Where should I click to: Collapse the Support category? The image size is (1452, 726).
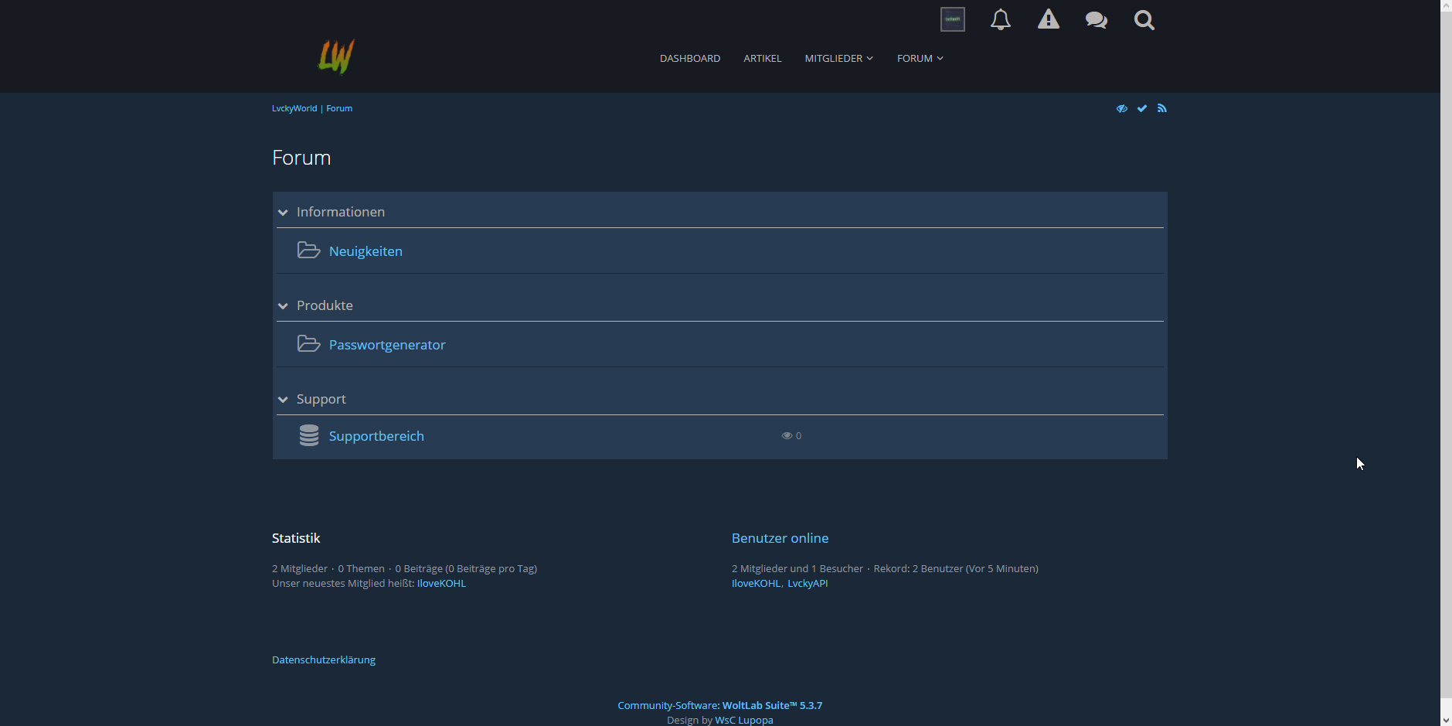(x=283, y=400)
